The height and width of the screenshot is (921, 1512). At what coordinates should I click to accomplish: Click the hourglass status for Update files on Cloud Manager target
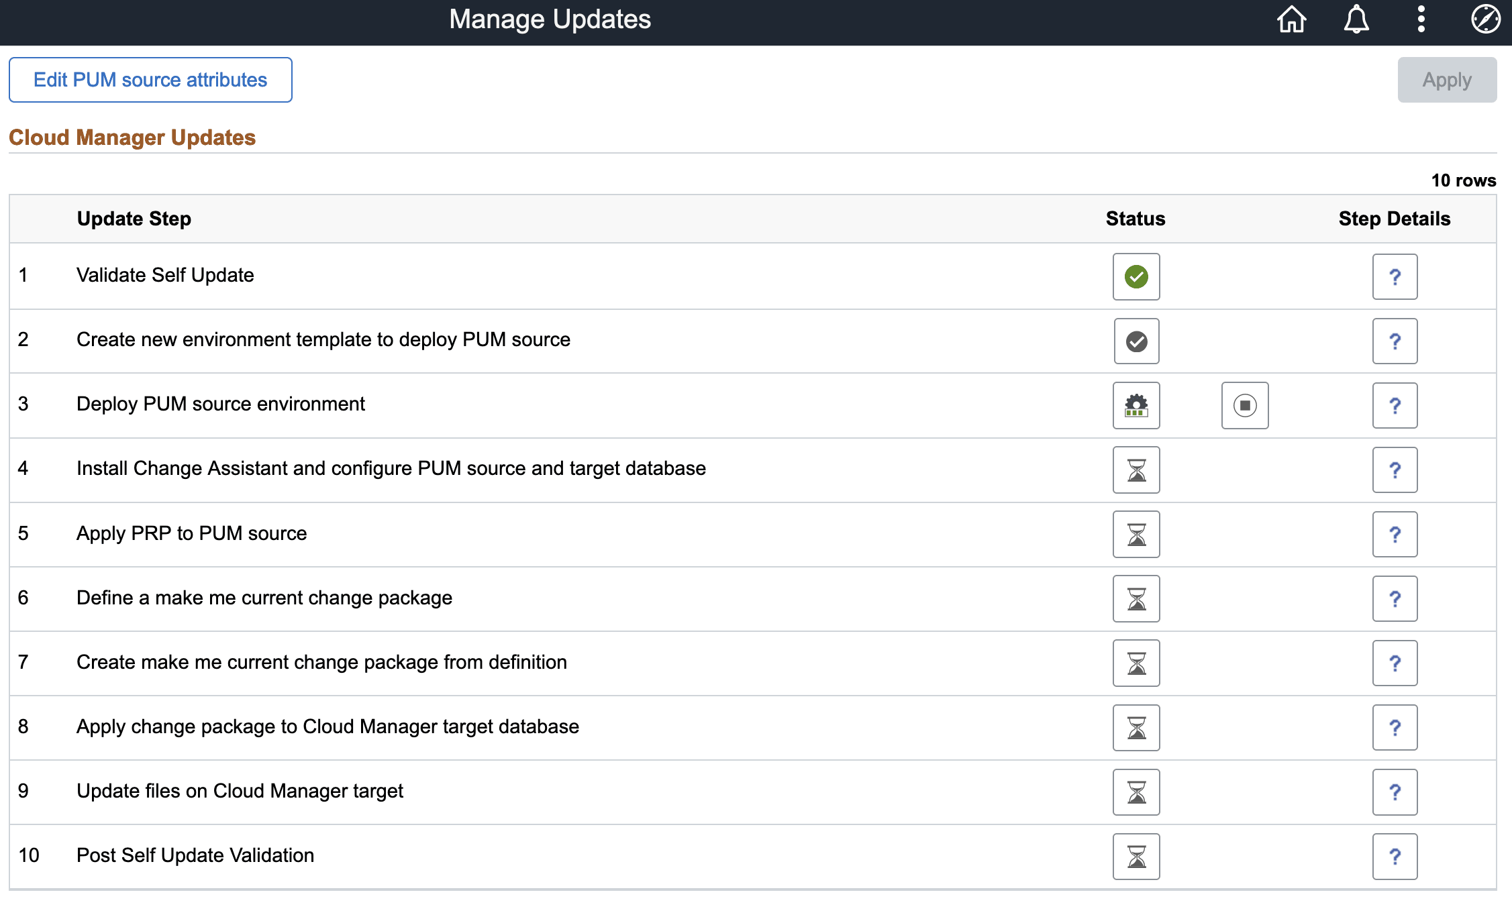[1136, 792]
